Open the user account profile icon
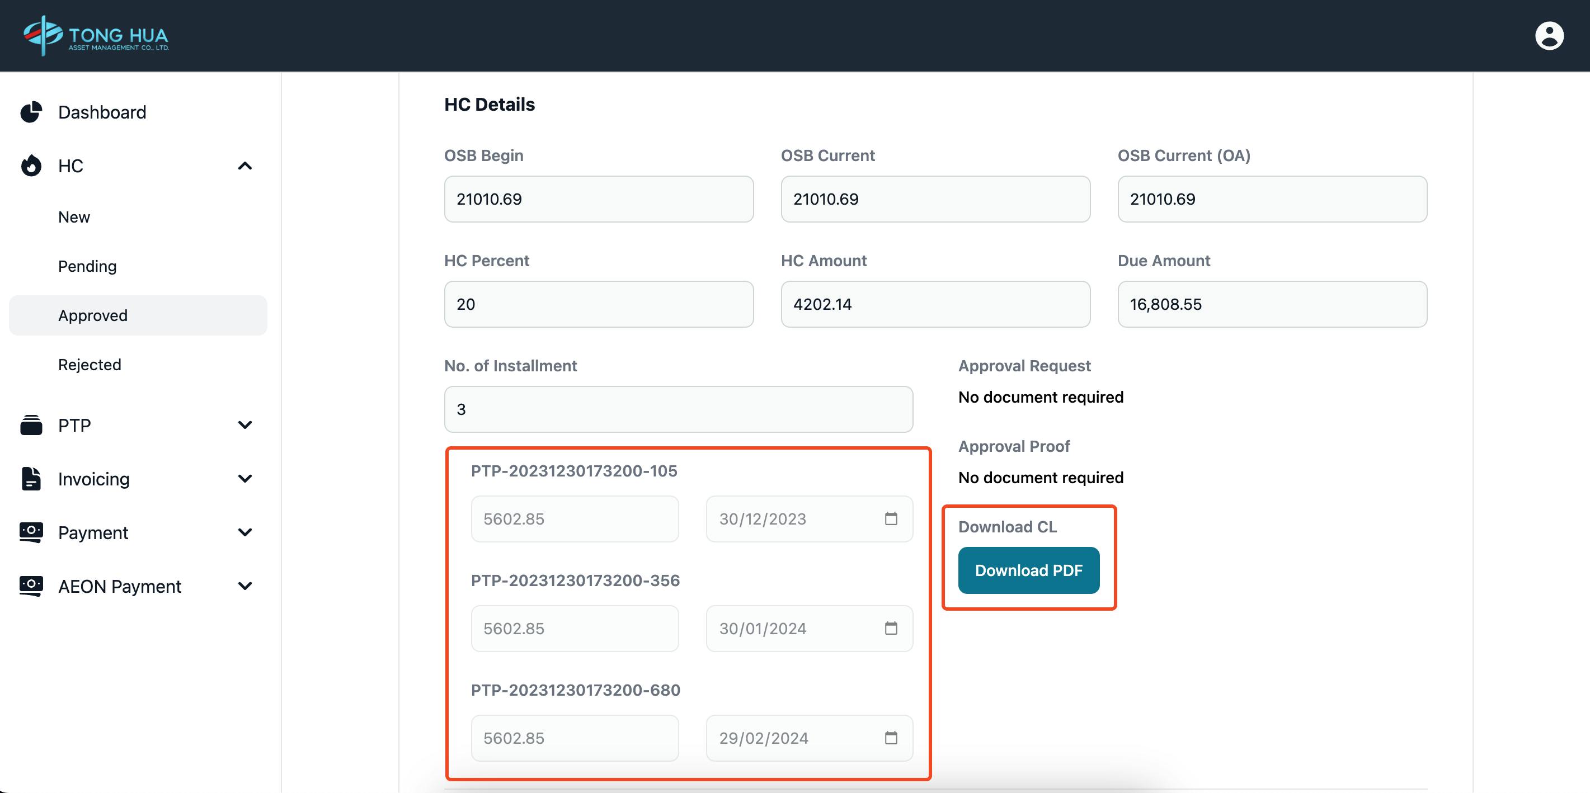The image size is (1590, 793). coord(1549,36)
